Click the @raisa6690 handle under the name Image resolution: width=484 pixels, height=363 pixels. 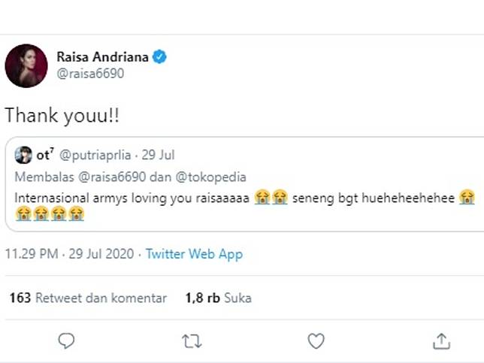(90, 74)
